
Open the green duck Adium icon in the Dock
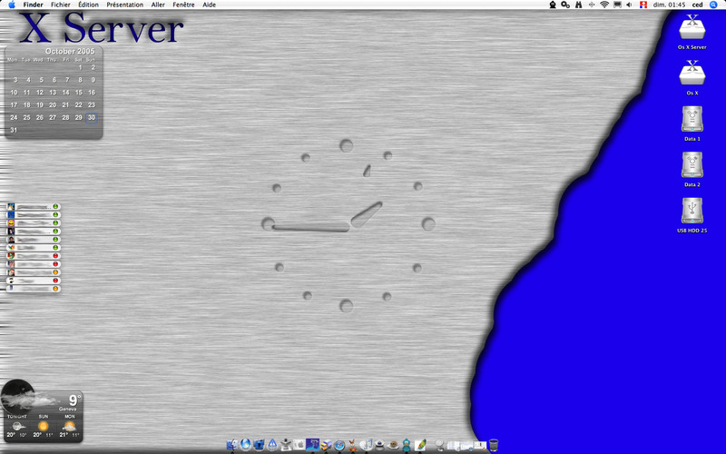pos(406,445)
